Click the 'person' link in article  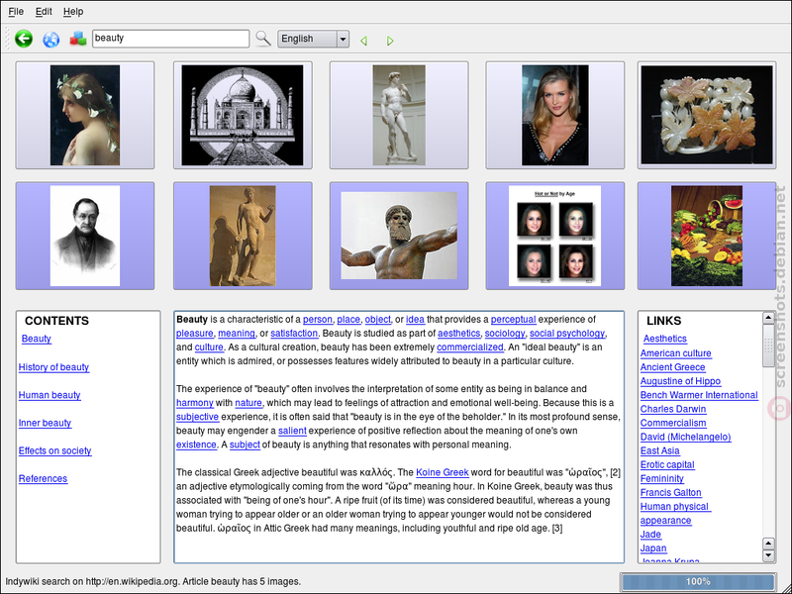(x=318, y=319)
